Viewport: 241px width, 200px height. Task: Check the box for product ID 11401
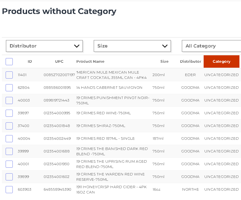point(9,75)
